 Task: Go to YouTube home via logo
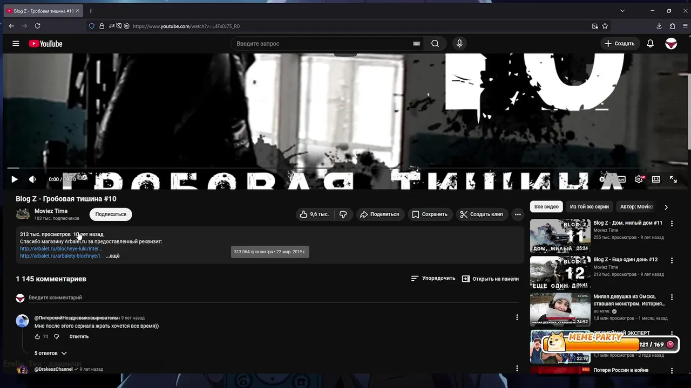[x=45, y=44]
